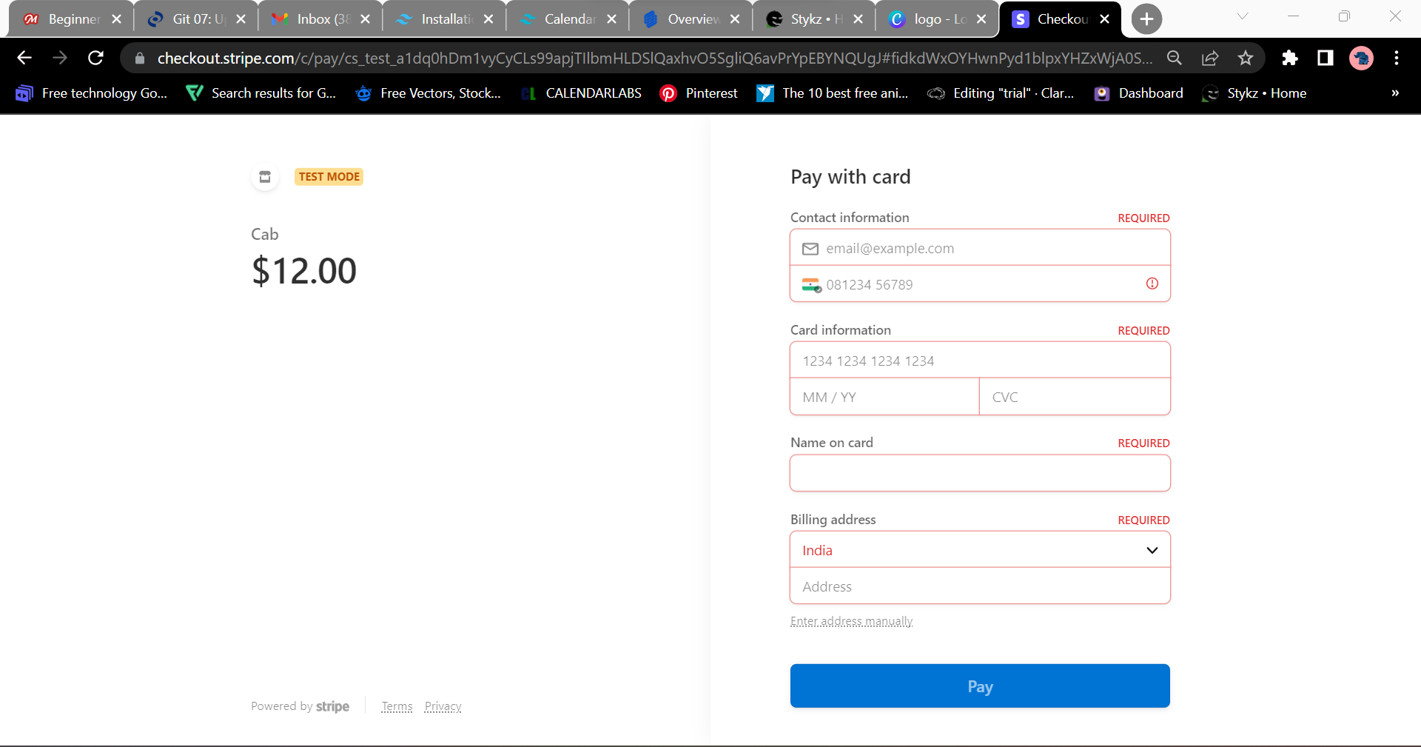Close the Git 07 tab
The image size is (1421, 747).
(x=241, y=19)
